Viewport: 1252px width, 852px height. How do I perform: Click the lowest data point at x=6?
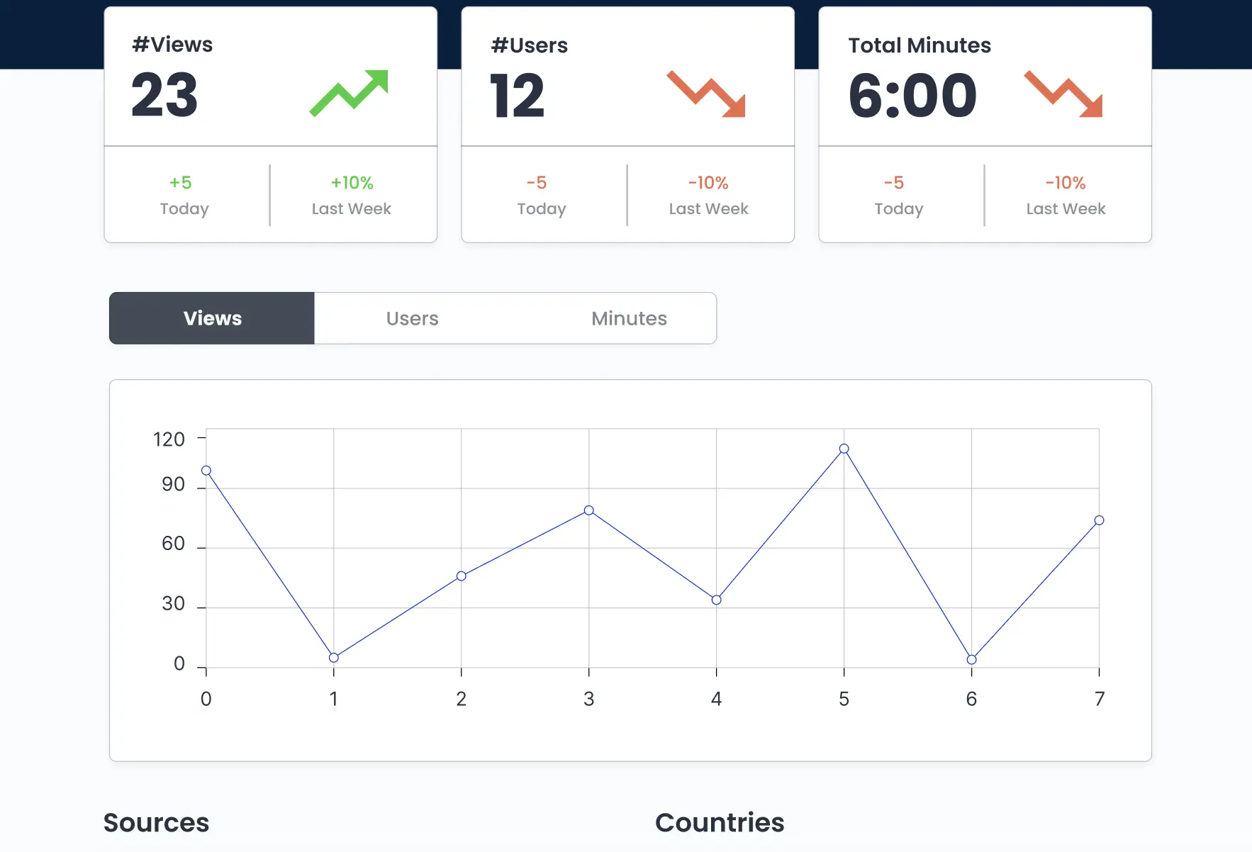[972, 660]
